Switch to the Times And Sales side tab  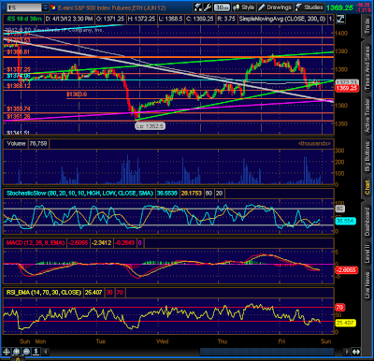click(367, 67)
